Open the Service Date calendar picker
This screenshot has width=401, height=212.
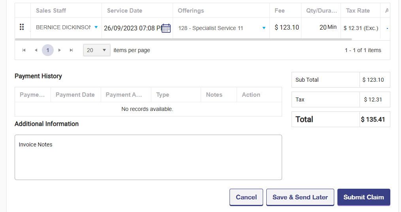pos(166,28)
